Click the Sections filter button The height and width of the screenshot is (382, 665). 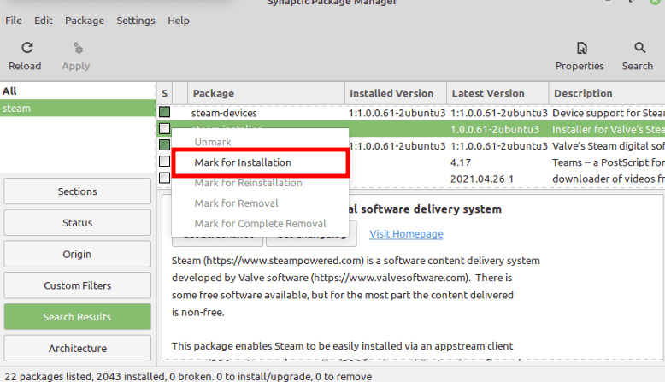click(77, 191)
